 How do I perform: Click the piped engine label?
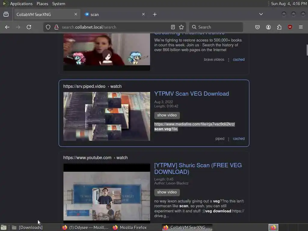tap(220, 139)
